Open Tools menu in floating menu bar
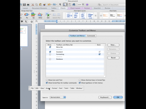 67,88
